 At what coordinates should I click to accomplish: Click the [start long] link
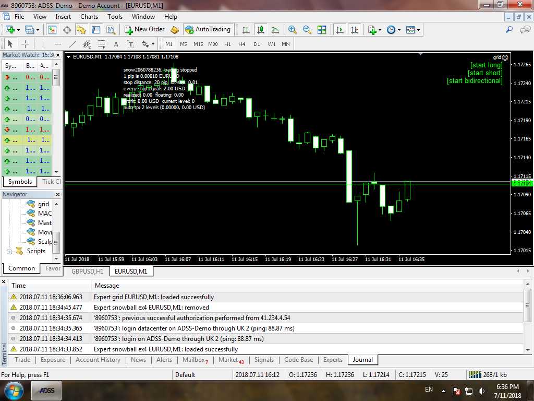coord(487,65)
